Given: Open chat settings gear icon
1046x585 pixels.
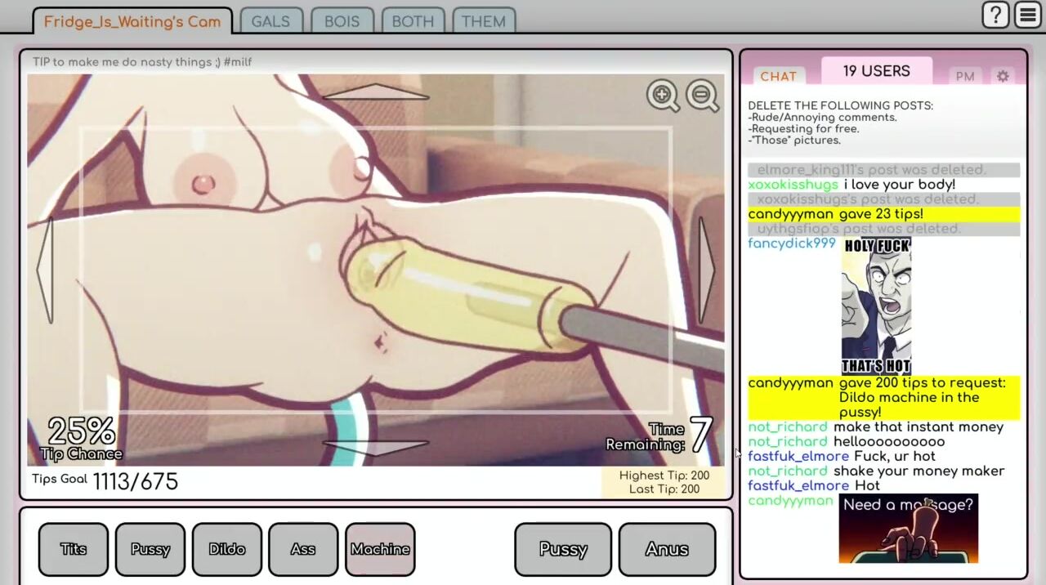Looking at the screenshot, I should (1003, 76).
